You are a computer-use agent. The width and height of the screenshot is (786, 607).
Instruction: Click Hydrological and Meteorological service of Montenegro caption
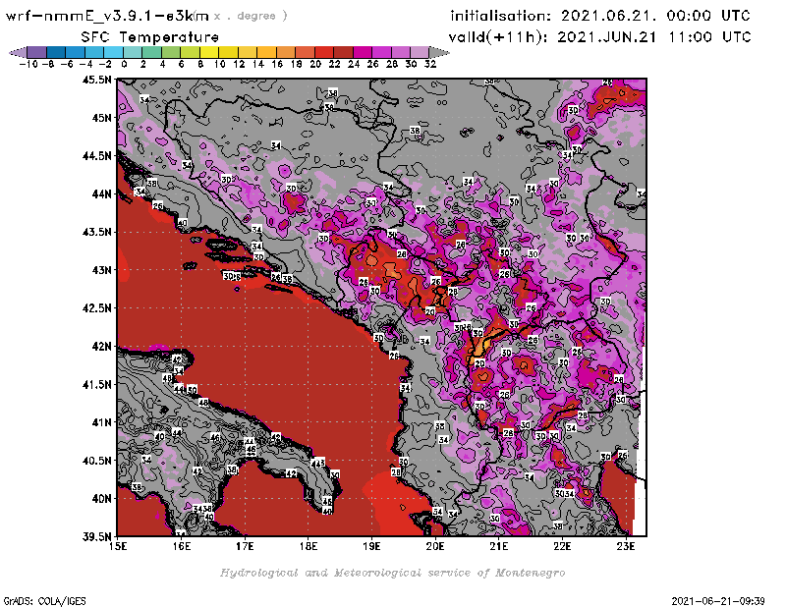pyautogui.click(x=392, y=573)
